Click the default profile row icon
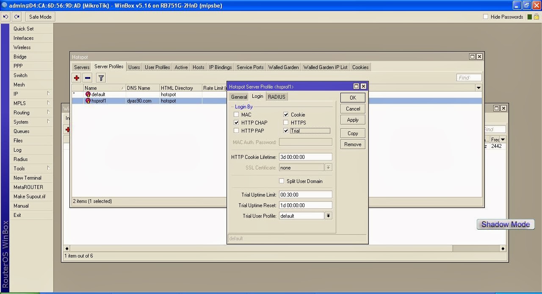The height and width of the screenshot is (294, 542). coord(88,94)
